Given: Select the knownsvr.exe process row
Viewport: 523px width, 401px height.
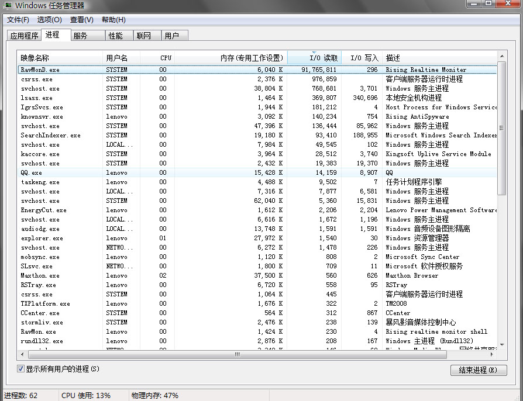Looking at the screenshot, I should pos(257,116).
